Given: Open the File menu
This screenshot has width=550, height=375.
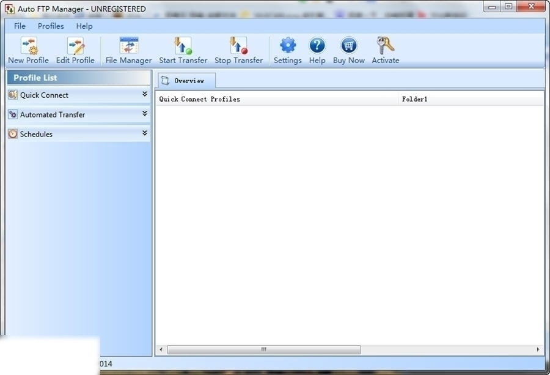Looking at the screenshot, I should click(x=20, y=26).
